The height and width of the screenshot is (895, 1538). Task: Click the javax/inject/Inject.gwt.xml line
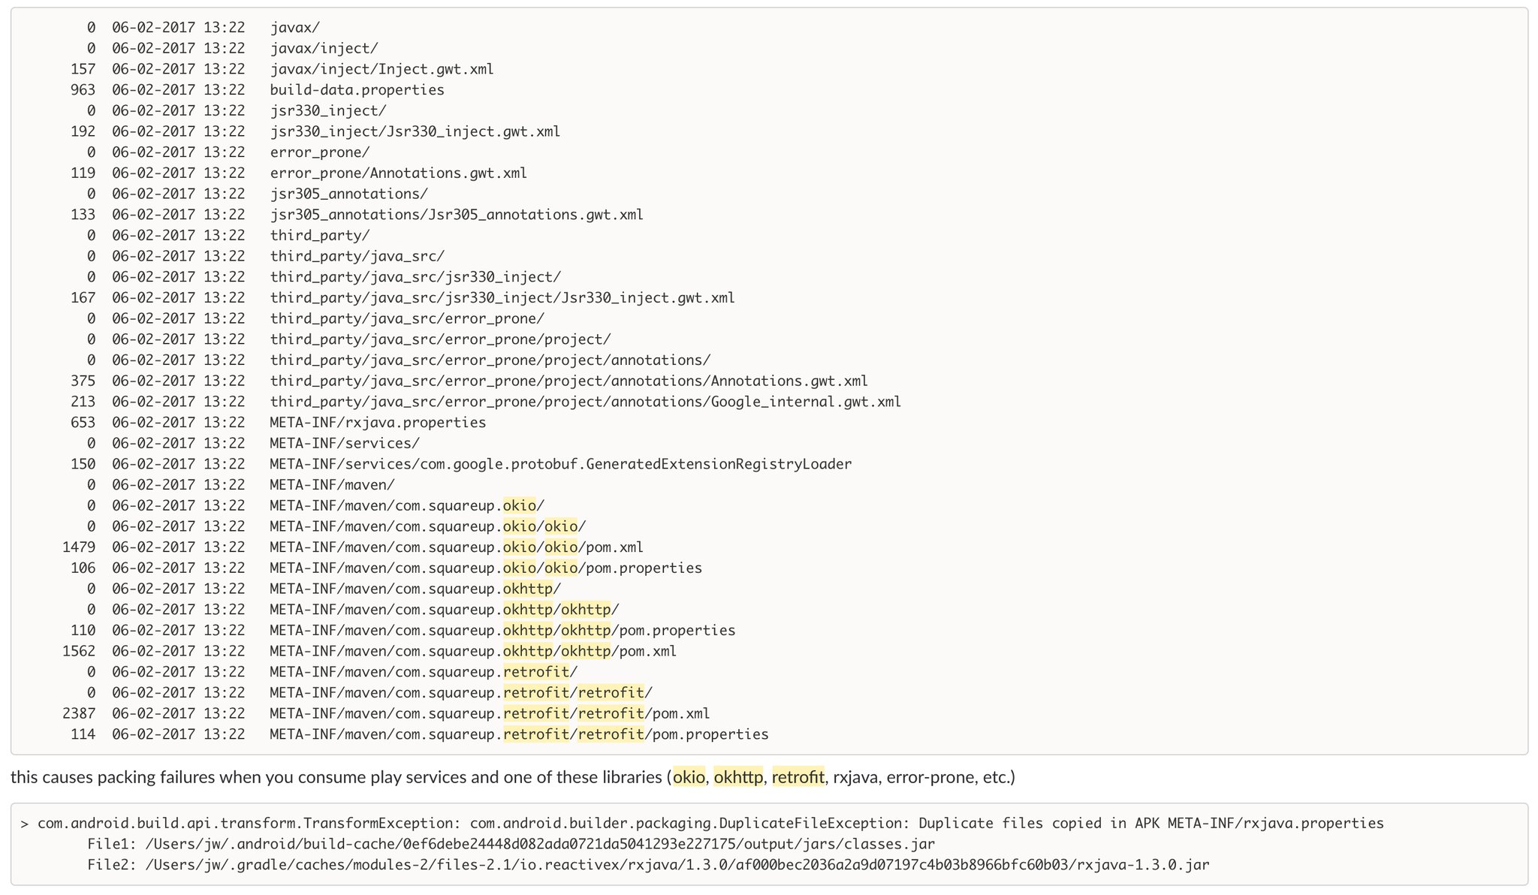tap(381, 69)
